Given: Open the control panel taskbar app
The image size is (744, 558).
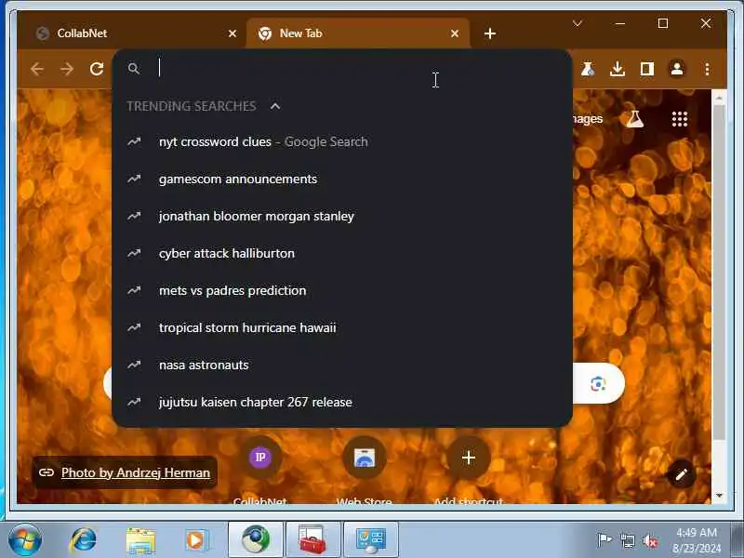Looking at the screenshot, I should pyautogui.click(x=371, y=540).
